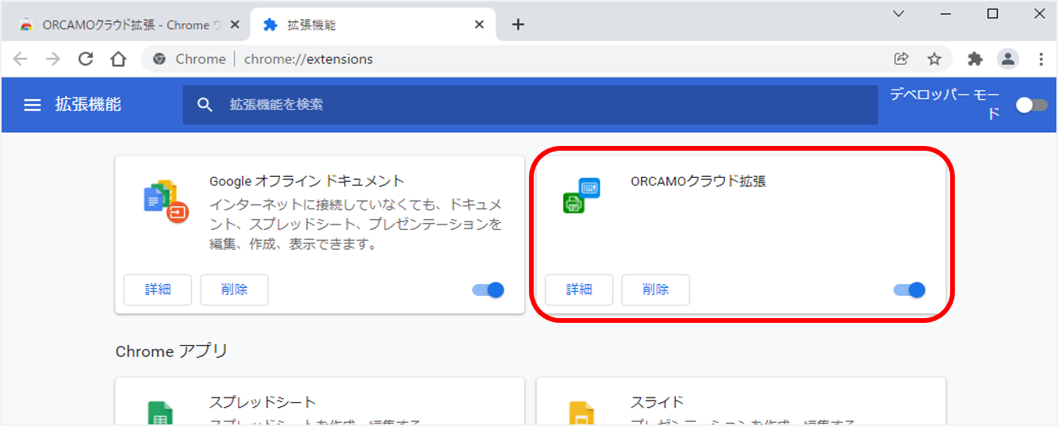Click the Sheets app icon
Viewport: 1058px width, 426px height.
(x=160, y=413)
